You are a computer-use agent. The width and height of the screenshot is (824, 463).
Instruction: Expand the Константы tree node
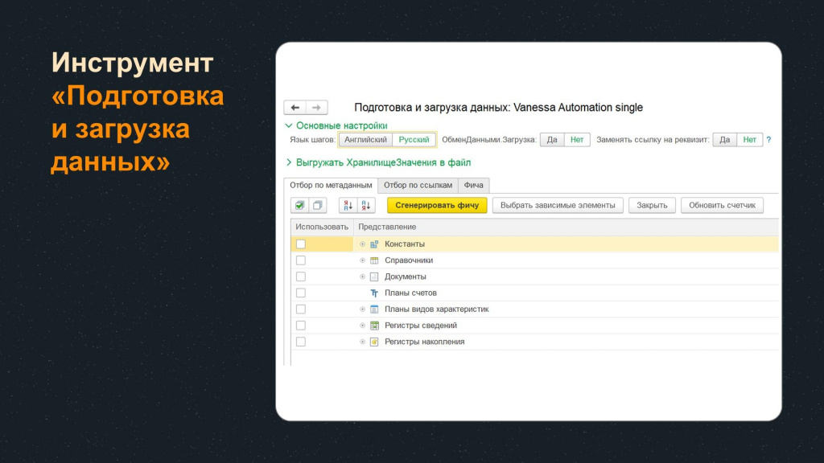362,244
